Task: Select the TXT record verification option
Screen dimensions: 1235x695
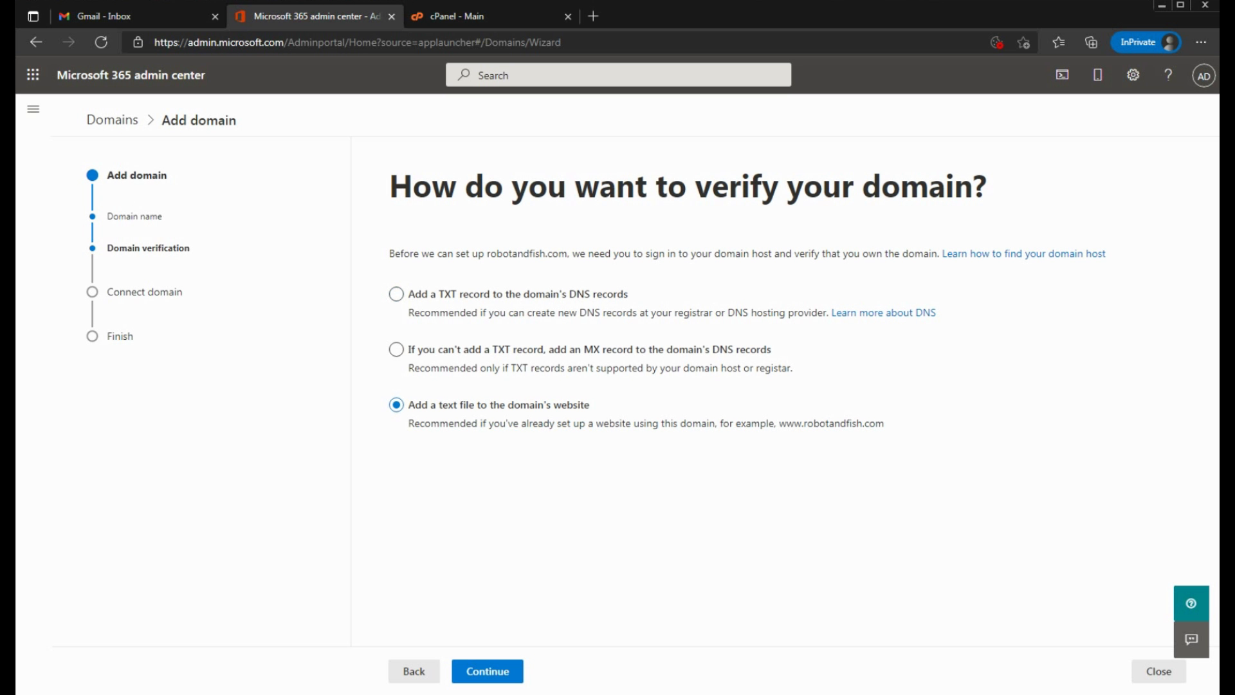Action: tap(396, 294)
